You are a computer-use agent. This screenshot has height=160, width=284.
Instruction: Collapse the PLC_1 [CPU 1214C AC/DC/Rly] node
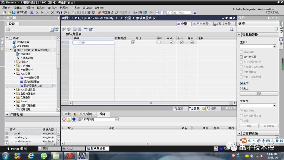(x=11, y=50)
